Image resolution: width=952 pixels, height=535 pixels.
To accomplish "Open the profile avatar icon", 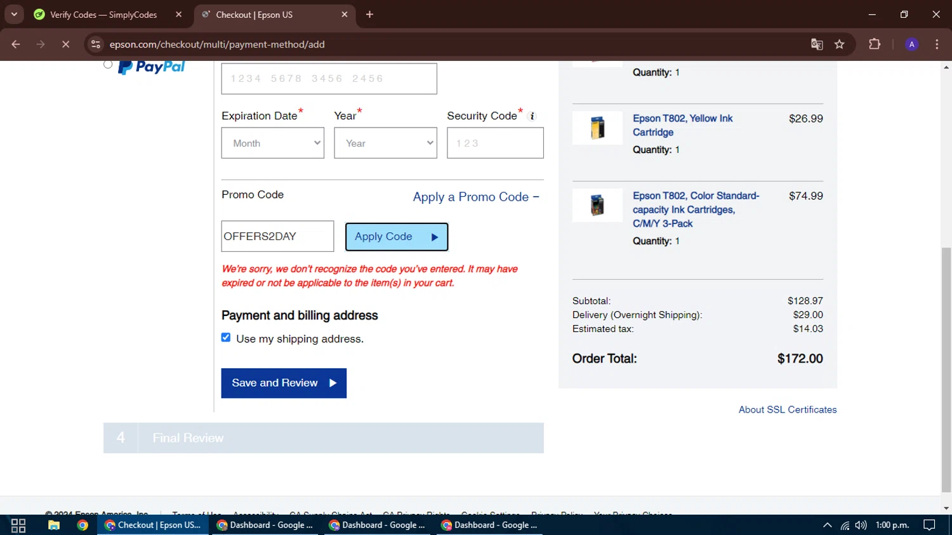I will tap(911, 44).
